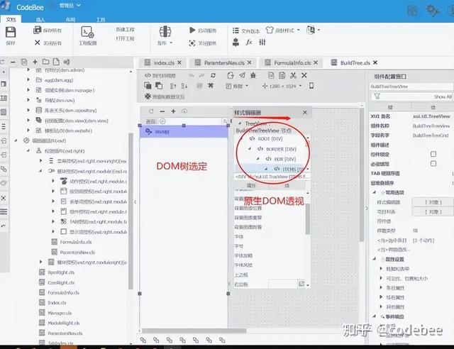Screen dimensions: 454x349
Task: Collapse the esd.right tree node
Action: pyautogui.click(x=28, y=150)
